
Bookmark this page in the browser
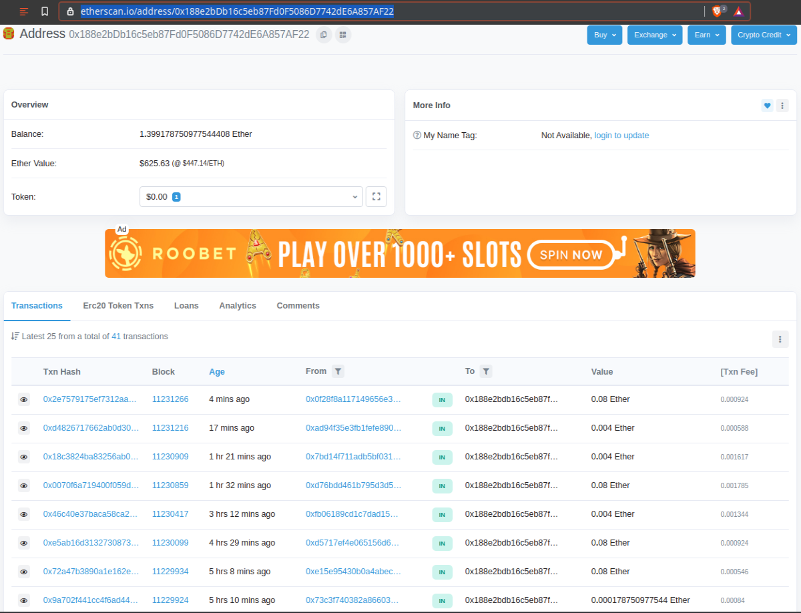(x=45, y=11)
